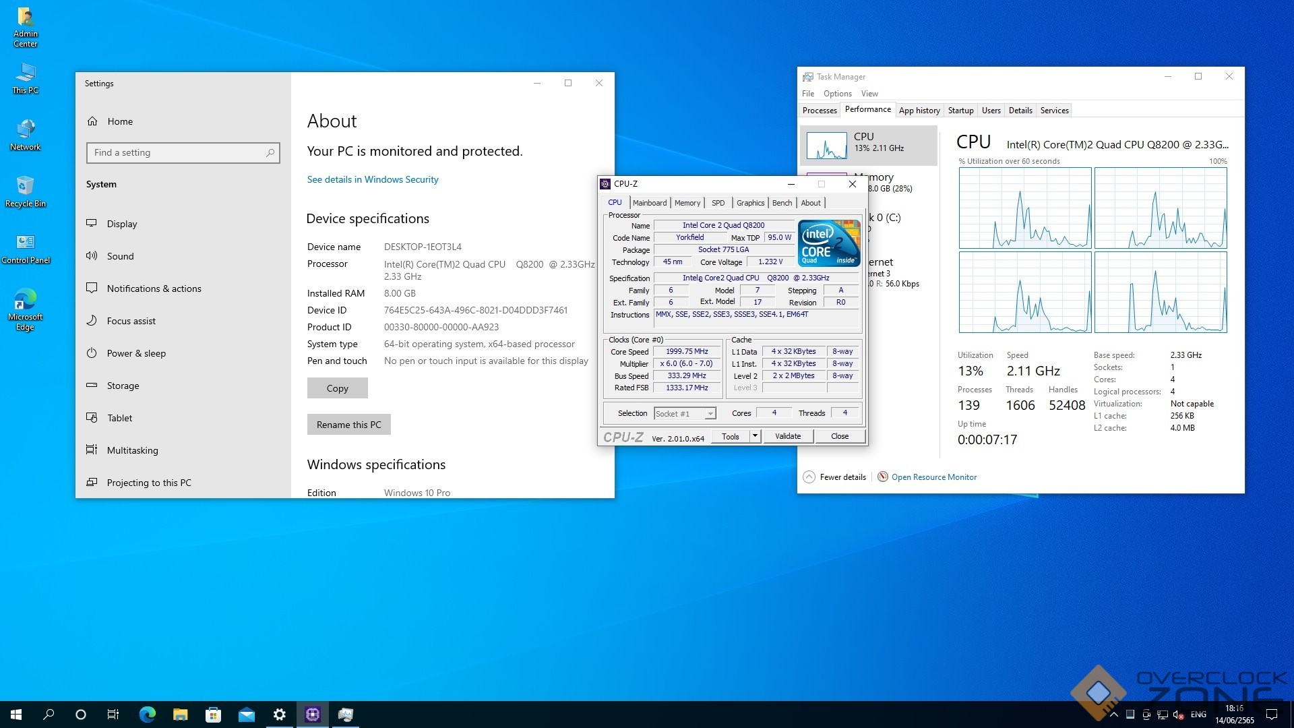Select the Control Panel desktop icon
1294x728 pixels.
[x=26, y=248]
